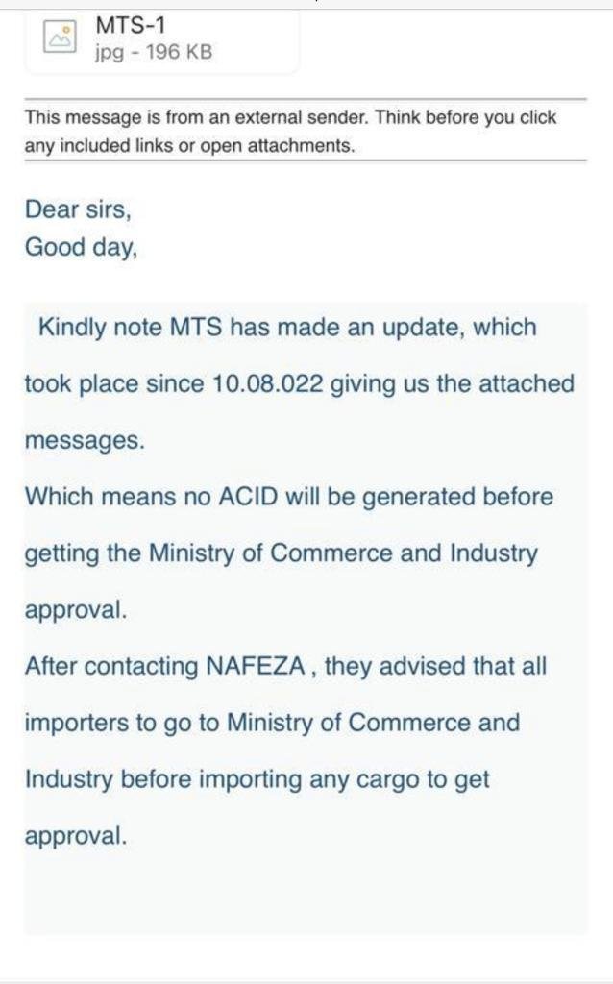The height and width of the screenshot is (984, 613).
Task: Click the word 'NAFEZA' in the message
Action: (254, 666)
